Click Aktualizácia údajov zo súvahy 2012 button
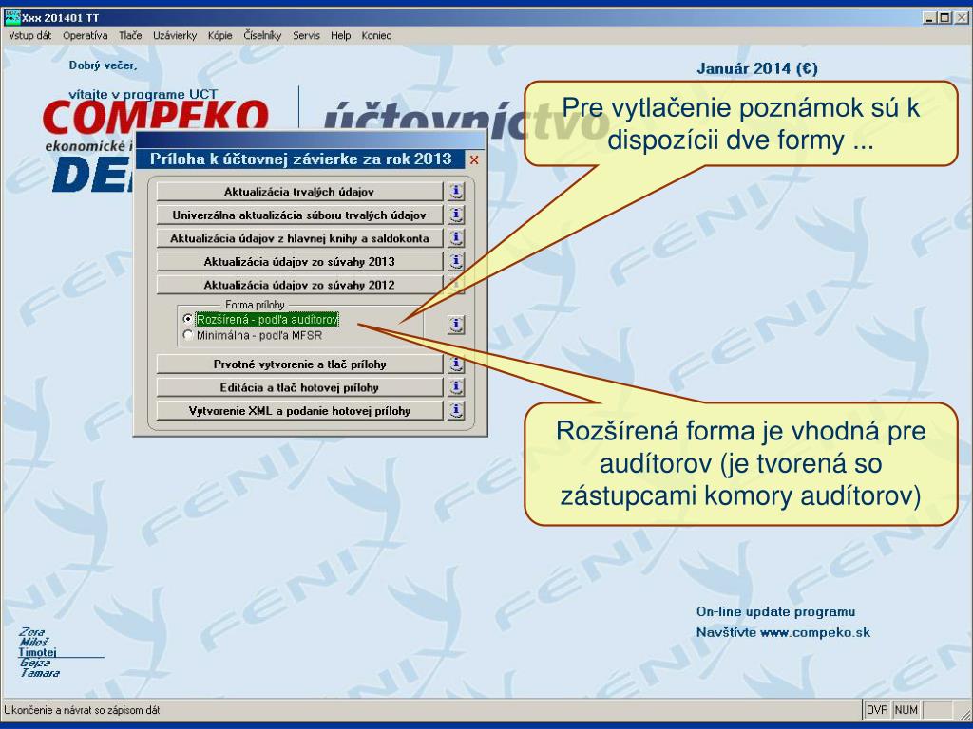This screenshot has height=729, width=973. 299,285
